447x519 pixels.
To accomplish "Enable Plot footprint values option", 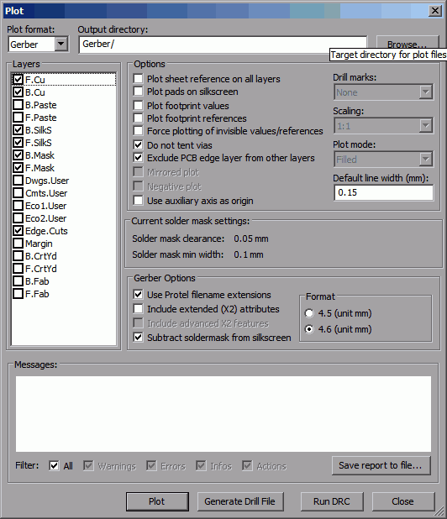I will (x=138, y=106).
